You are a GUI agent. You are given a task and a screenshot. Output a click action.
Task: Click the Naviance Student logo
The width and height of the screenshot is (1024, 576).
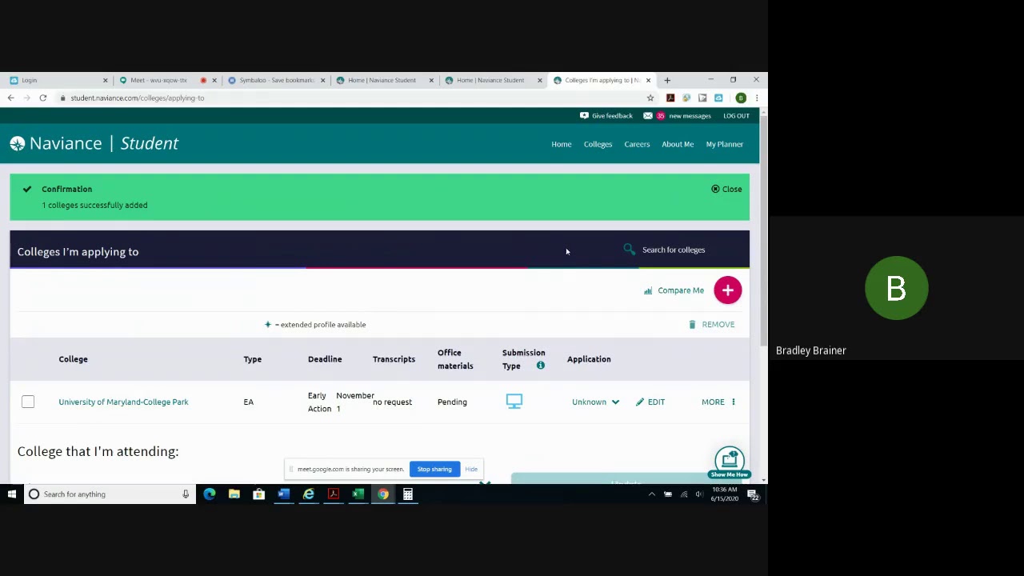[94, 144]
